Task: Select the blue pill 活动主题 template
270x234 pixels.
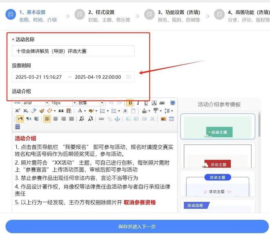Action: click(218, 184)
